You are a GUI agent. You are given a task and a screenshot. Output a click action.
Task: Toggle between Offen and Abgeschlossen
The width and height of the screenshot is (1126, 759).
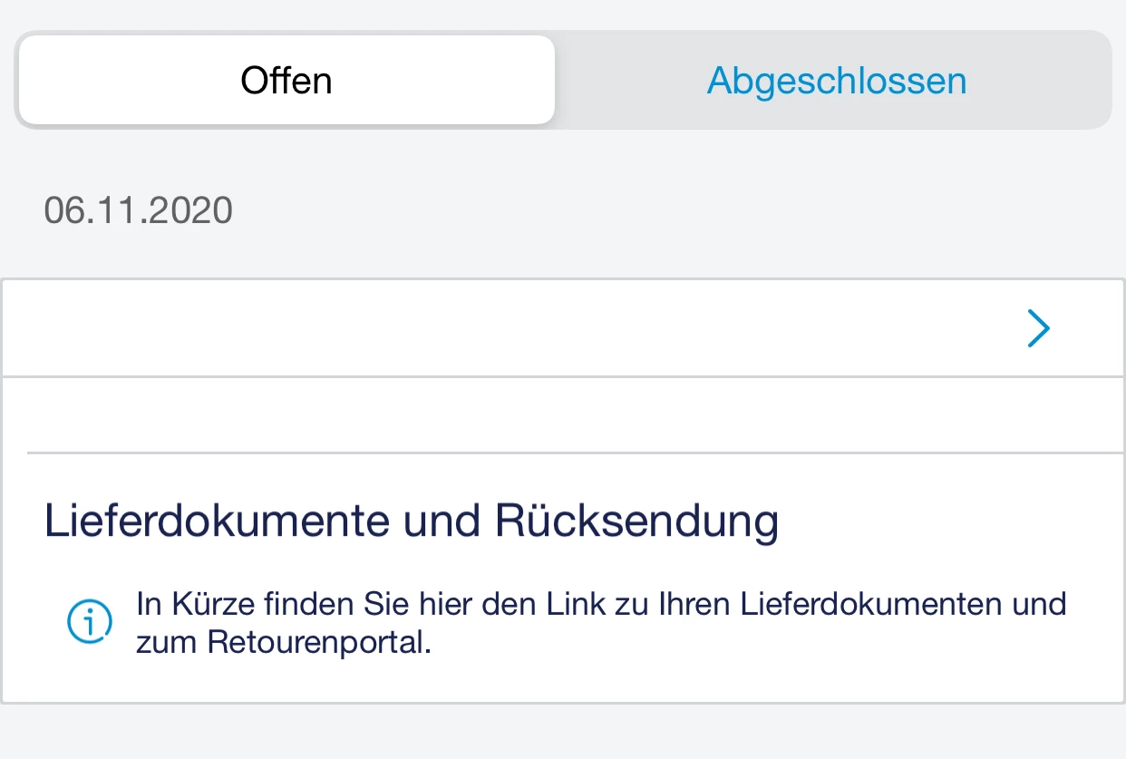836,80
